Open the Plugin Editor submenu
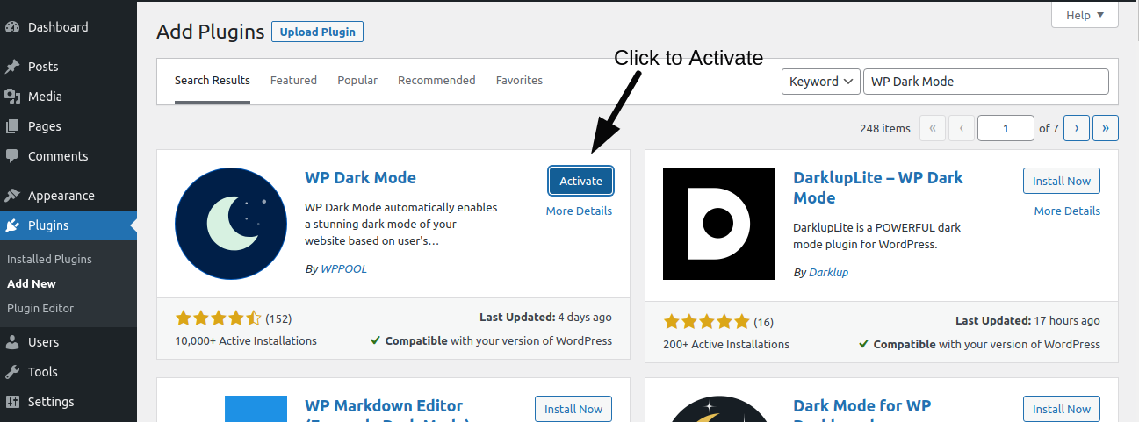 click(40, 308)
